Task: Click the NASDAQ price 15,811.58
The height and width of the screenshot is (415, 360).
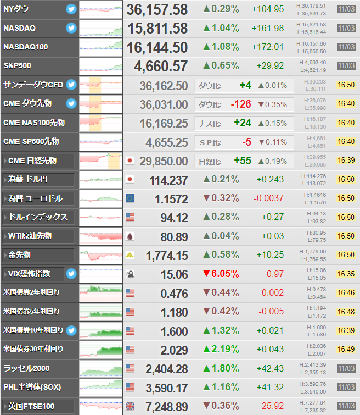Action: (x=157, y=29)
